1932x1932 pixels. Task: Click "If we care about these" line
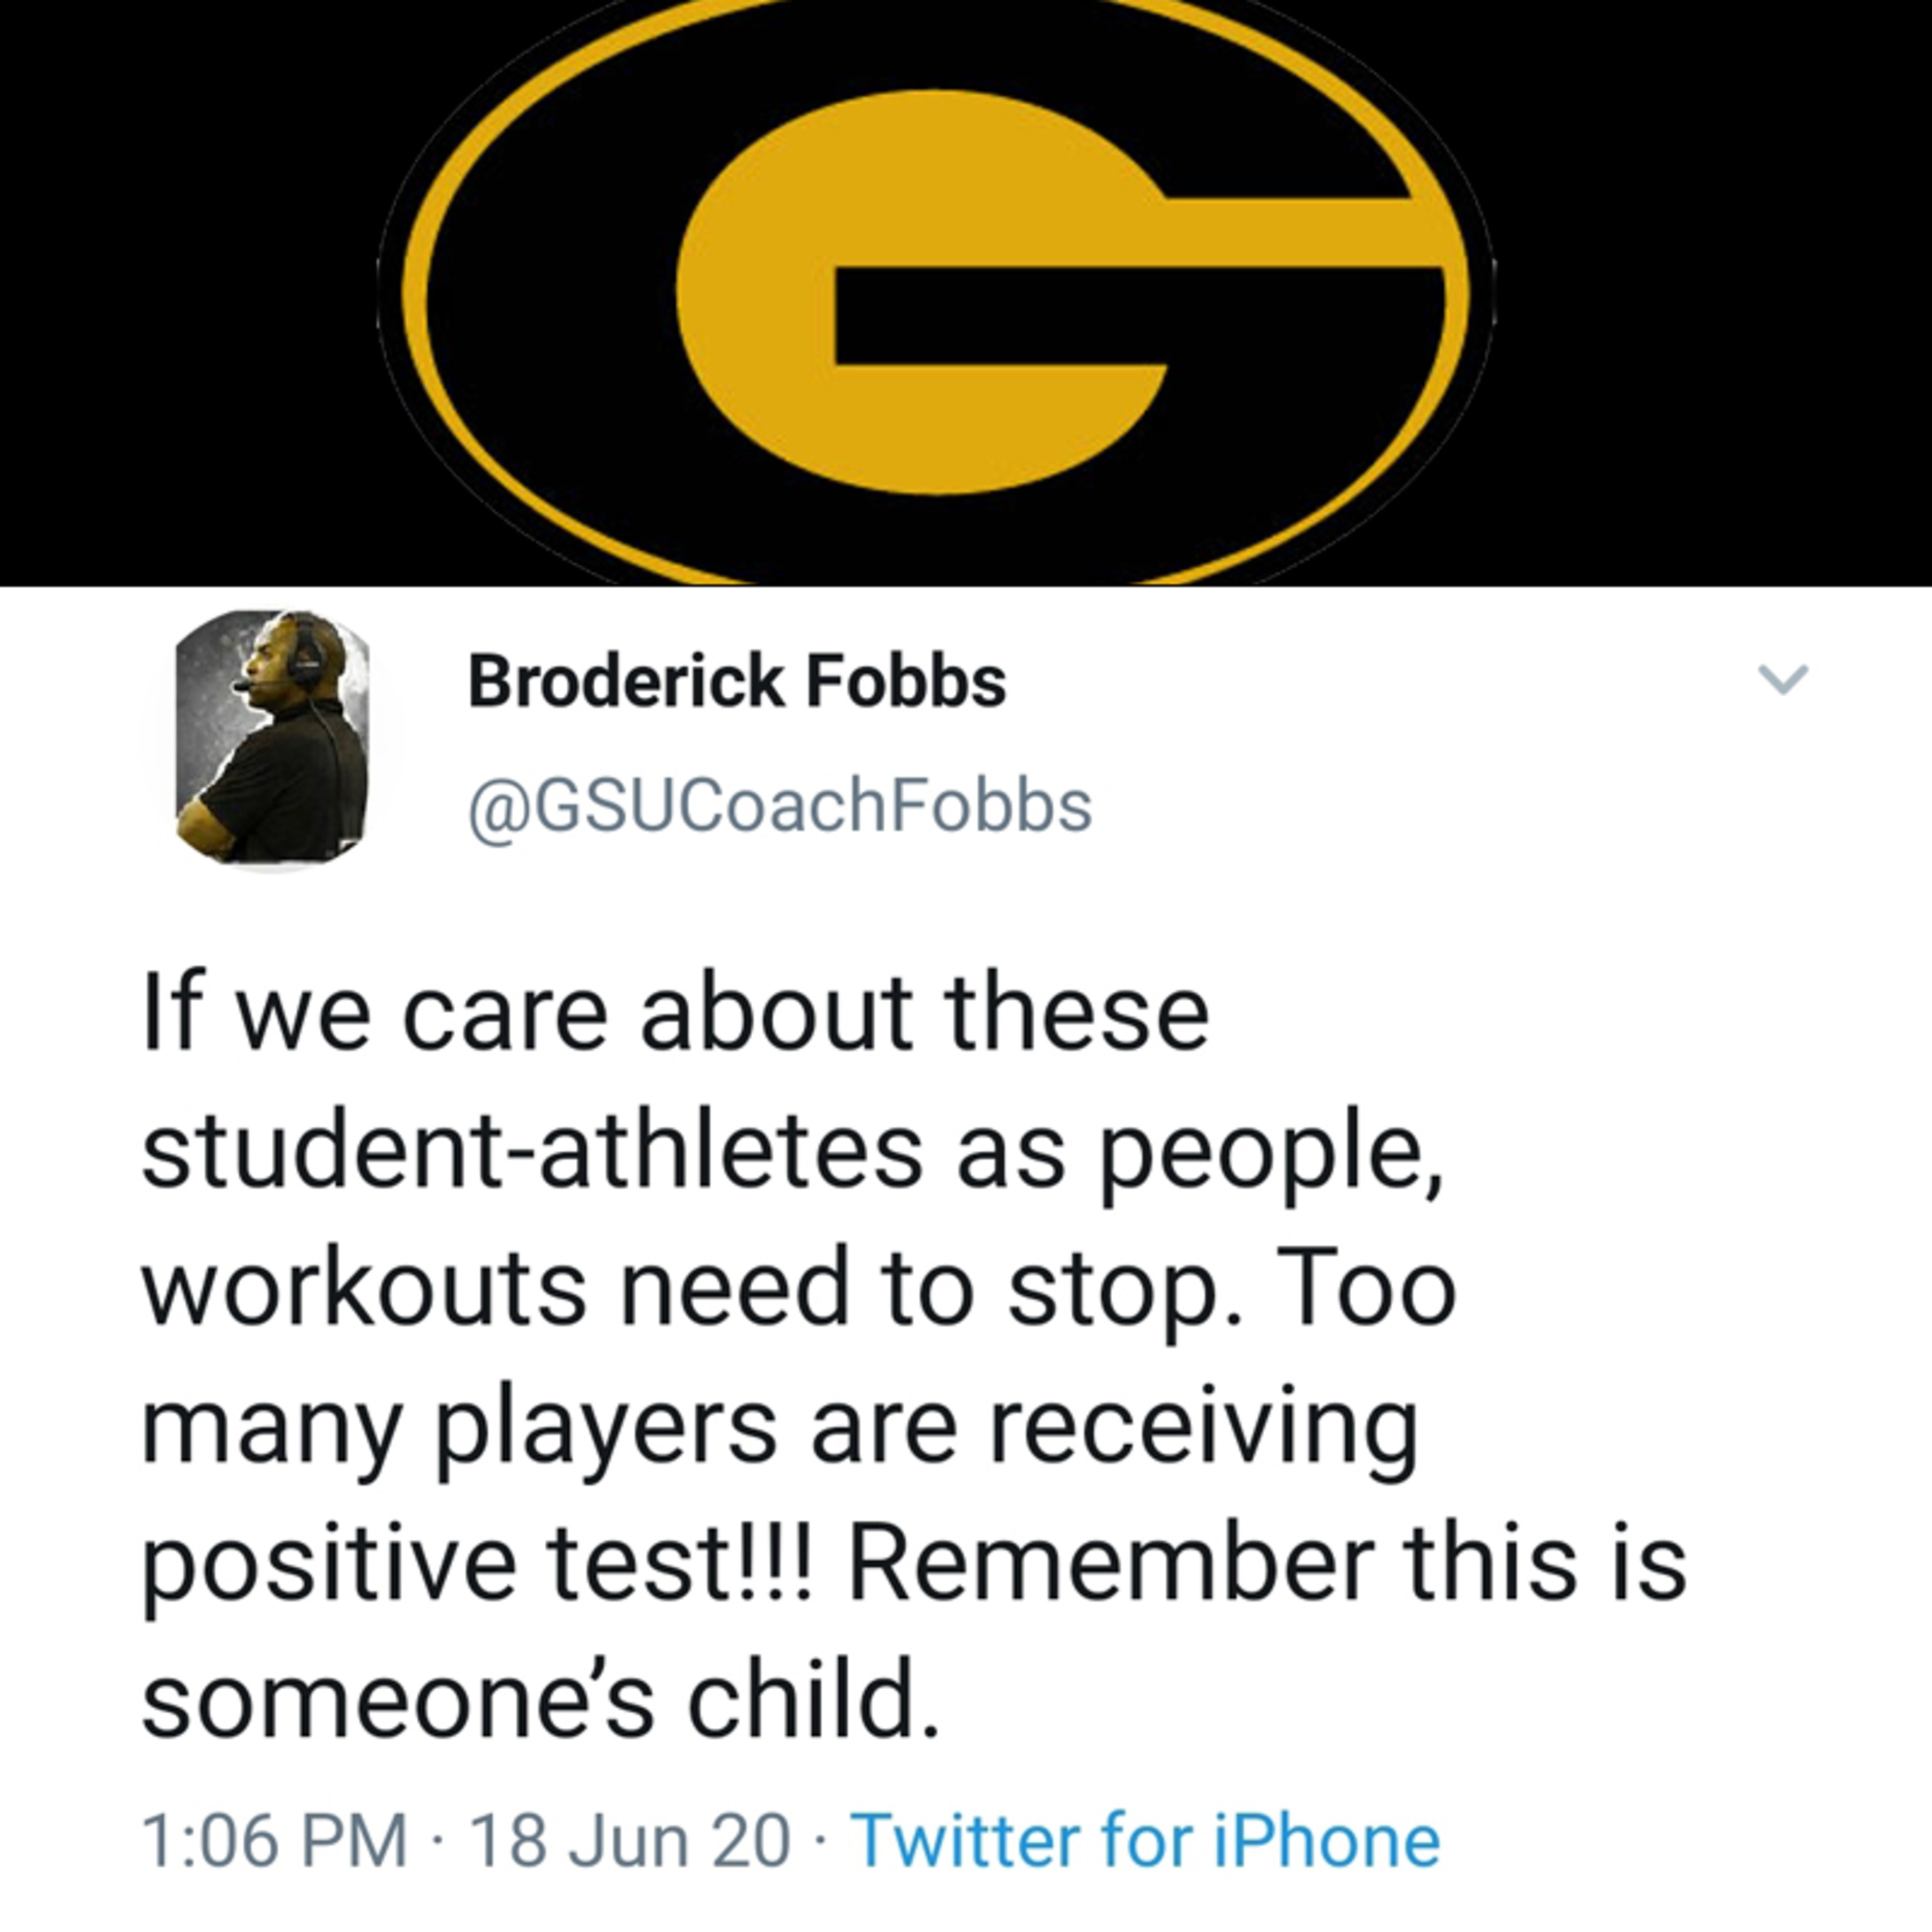675,1015
